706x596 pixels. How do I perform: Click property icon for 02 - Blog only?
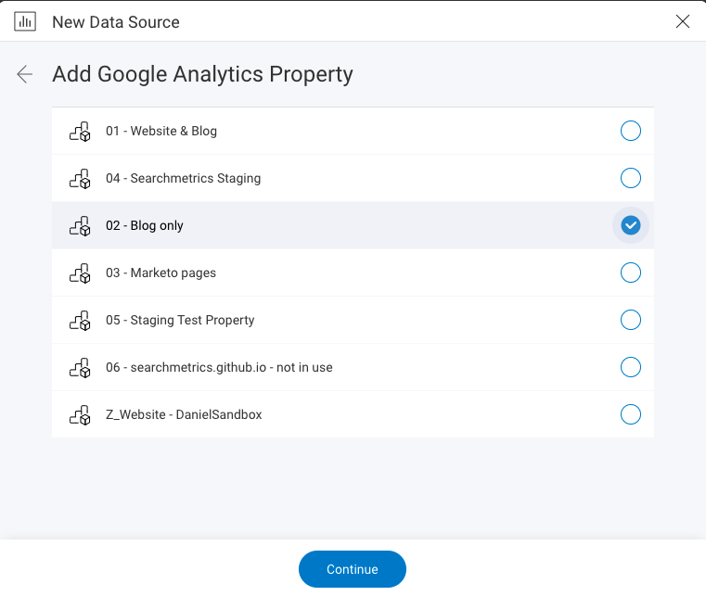click(80, 226)
